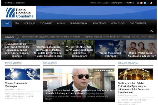Open the RSS feed icon
Screen dimensions: 158x105
[x=141, y=3]
